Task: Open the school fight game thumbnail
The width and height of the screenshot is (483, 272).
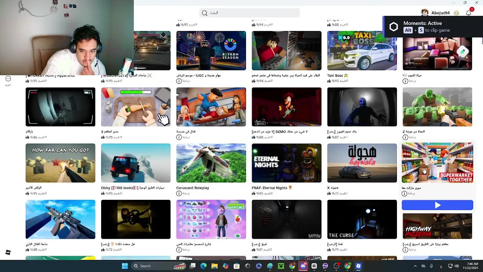Action: tap(211, 107)
